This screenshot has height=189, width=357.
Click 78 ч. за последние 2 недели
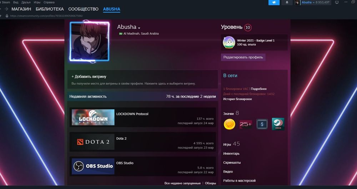[x=191, y=96]
